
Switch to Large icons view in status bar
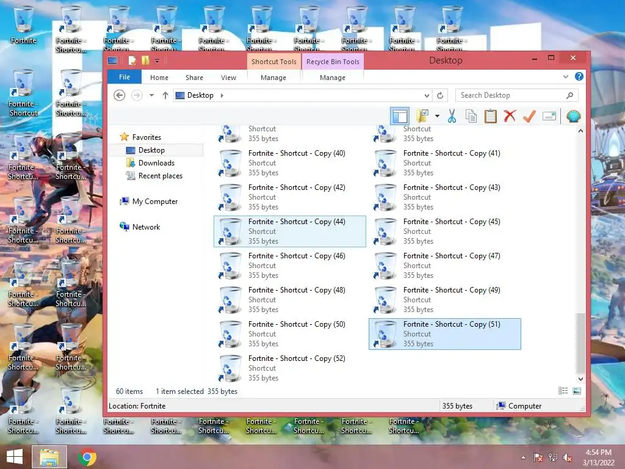[576, 391]
